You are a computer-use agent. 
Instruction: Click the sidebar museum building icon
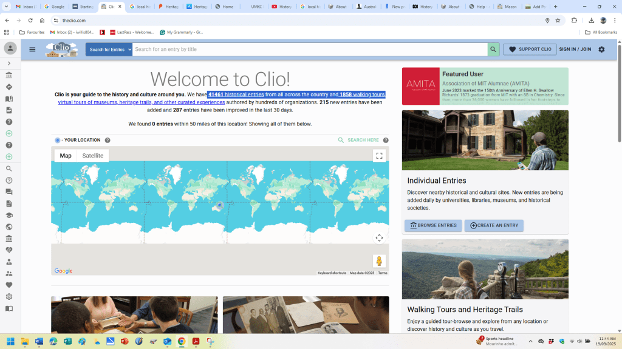pyautogui.click(x=9, y=75)
